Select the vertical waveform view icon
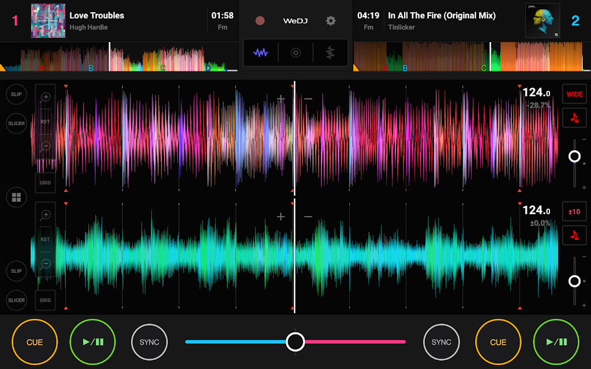This screenshot has height=369, width=591. click(x=330, y=53)
